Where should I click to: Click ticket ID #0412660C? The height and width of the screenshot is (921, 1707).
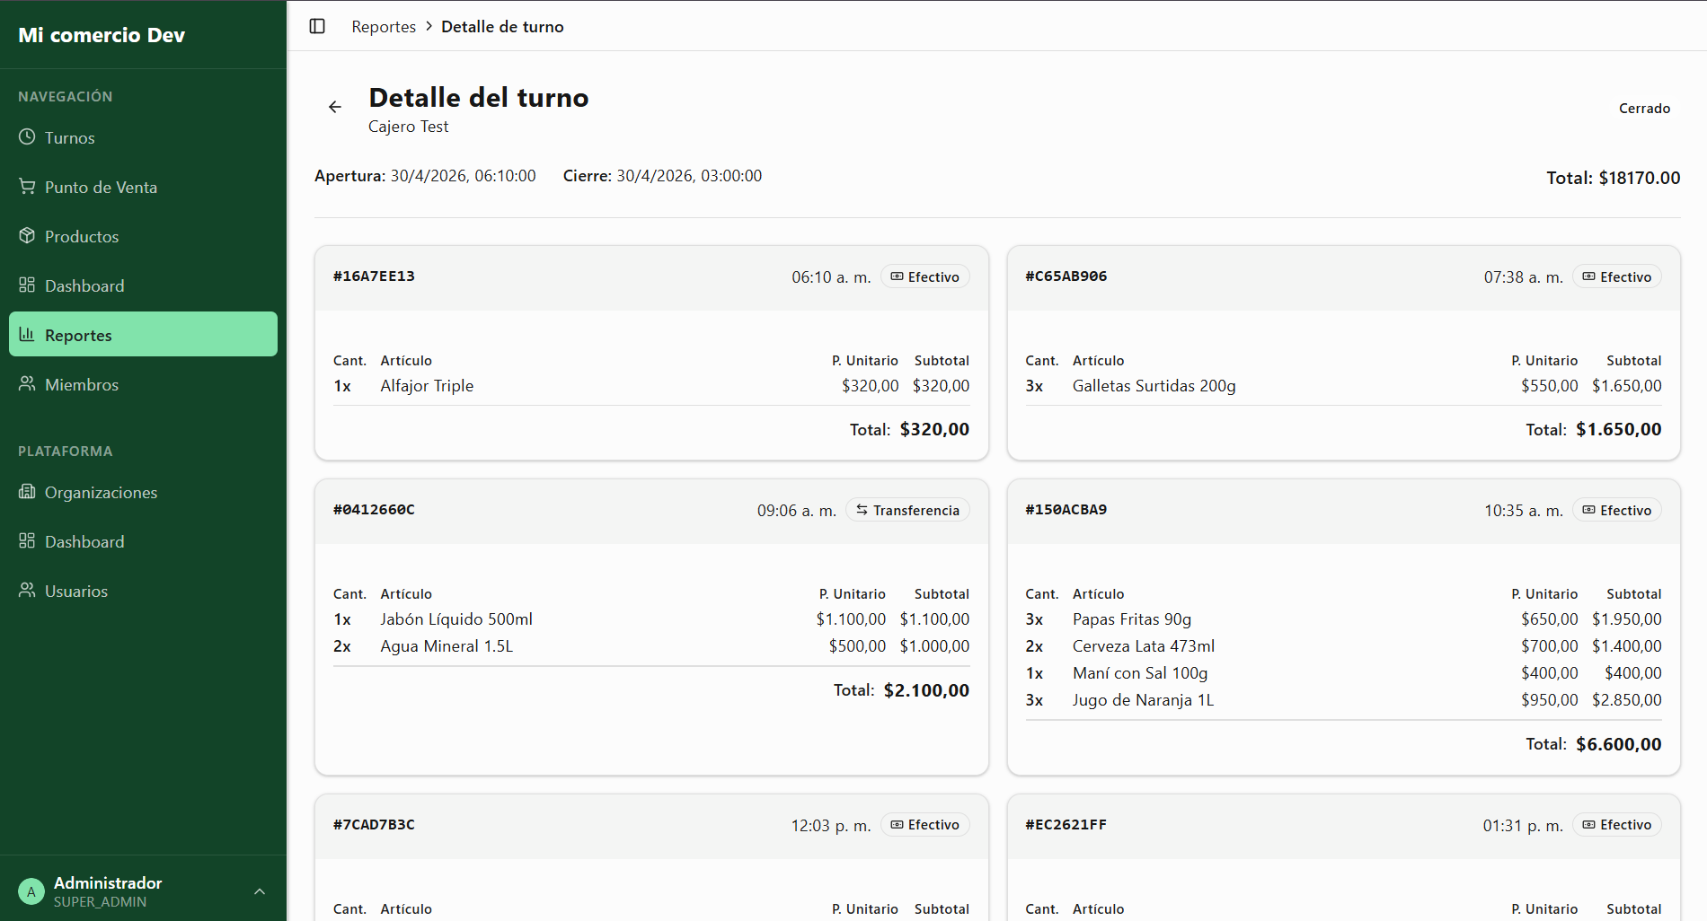374,510
